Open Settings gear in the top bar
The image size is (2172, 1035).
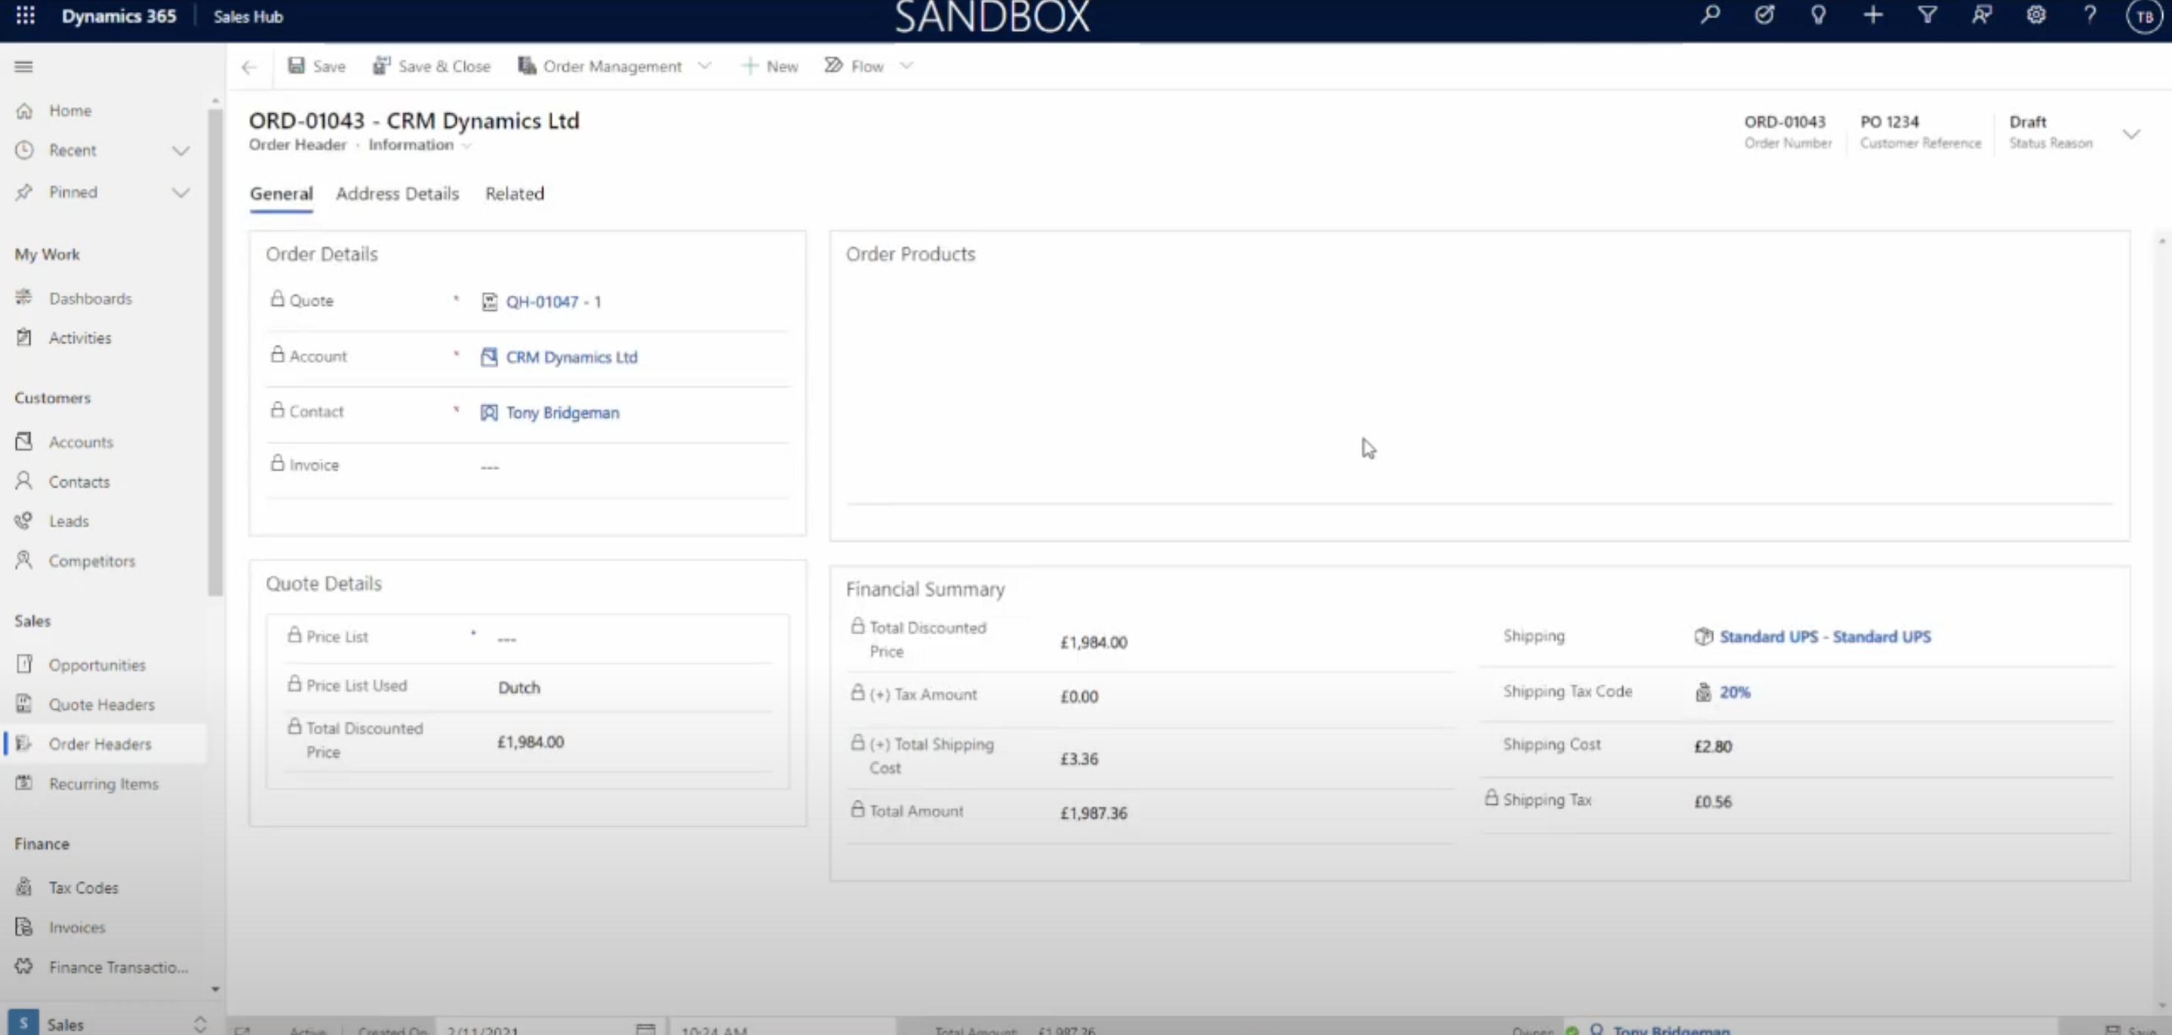(x=2036, y=15)
